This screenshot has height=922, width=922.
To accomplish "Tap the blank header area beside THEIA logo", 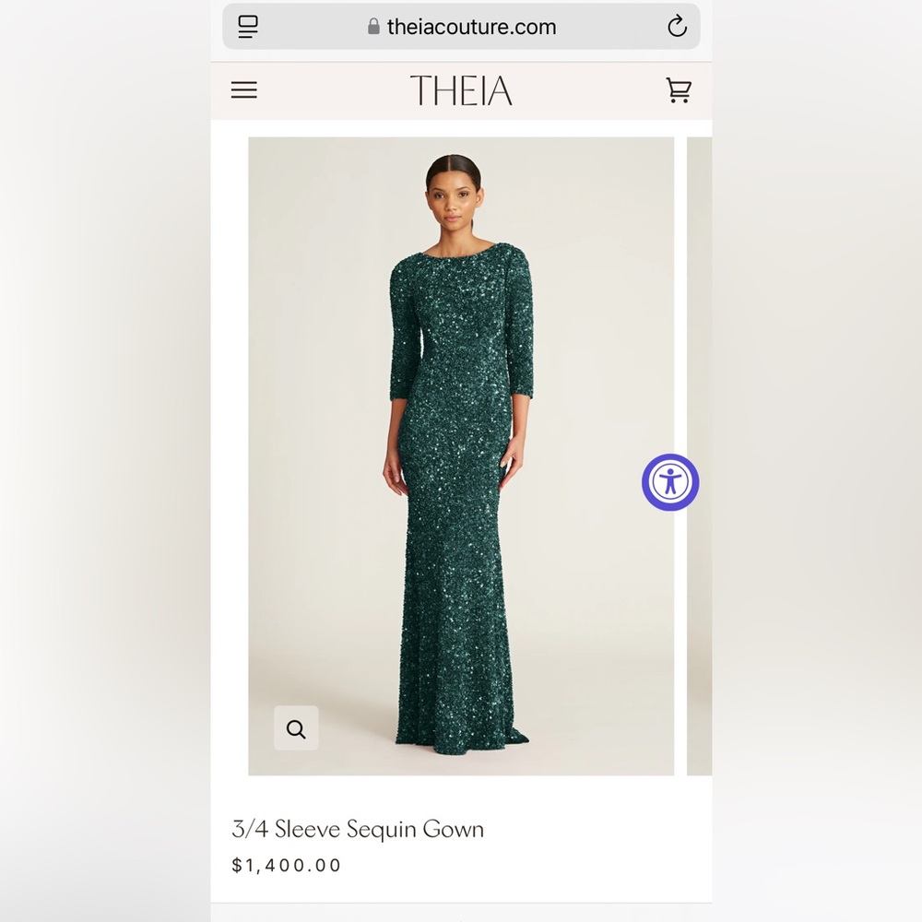I will pyautogui.click(x=588, y=90).
